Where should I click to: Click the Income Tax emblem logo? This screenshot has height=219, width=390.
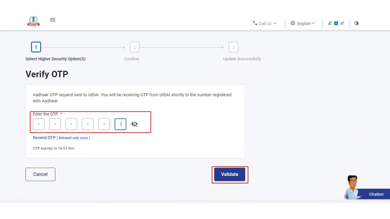pyautogui.click(x=34, y=21)
